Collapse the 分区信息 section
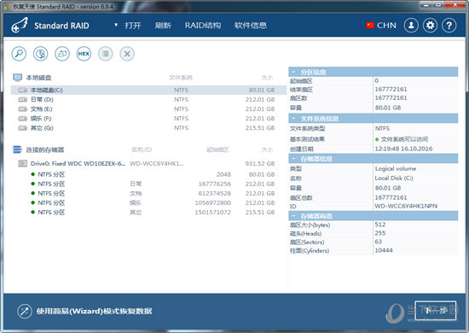This screenshot has height=333, width=469. click(293, 73)
